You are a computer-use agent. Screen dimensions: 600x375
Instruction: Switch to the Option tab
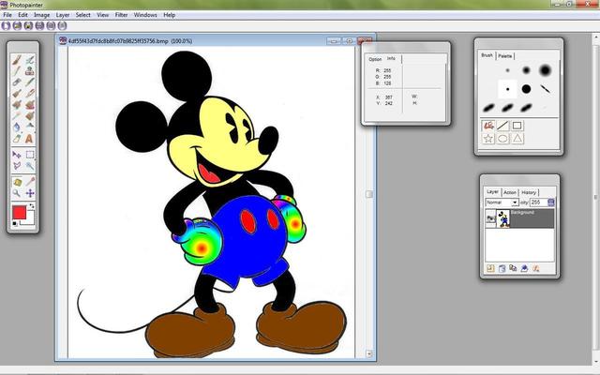pos(375,59)
